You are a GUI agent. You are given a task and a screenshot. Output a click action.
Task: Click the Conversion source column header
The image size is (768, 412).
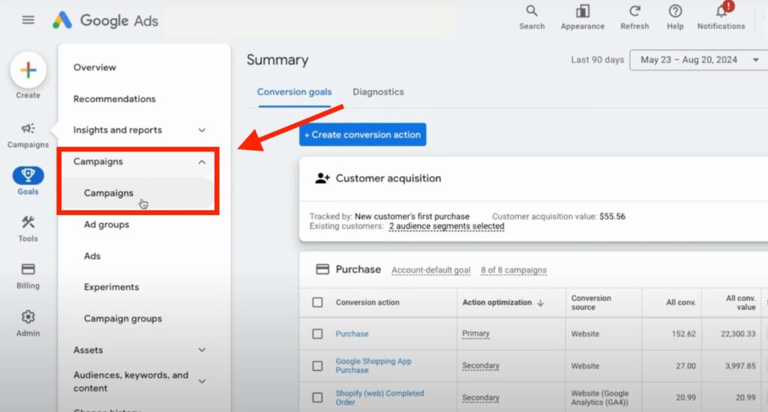pyautogui.click(x=591, y=303)
